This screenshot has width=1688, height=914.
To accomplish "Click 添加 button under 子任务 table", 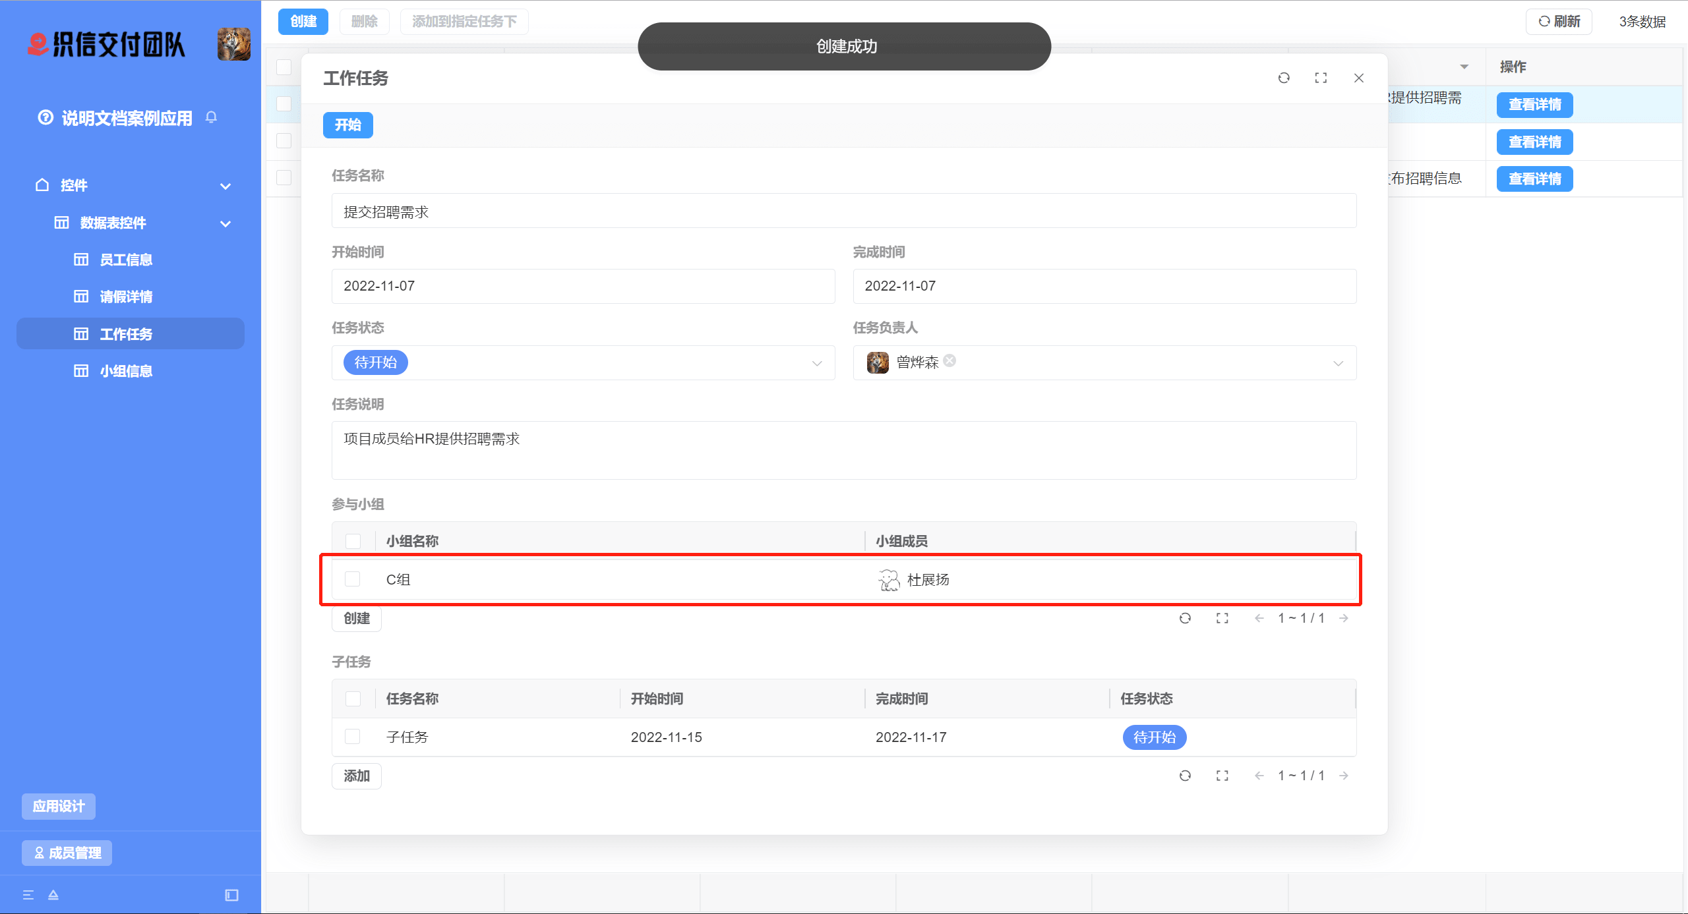I will pos(357,776).
